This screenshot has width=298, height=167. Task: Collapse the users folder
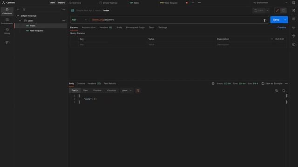20,21
